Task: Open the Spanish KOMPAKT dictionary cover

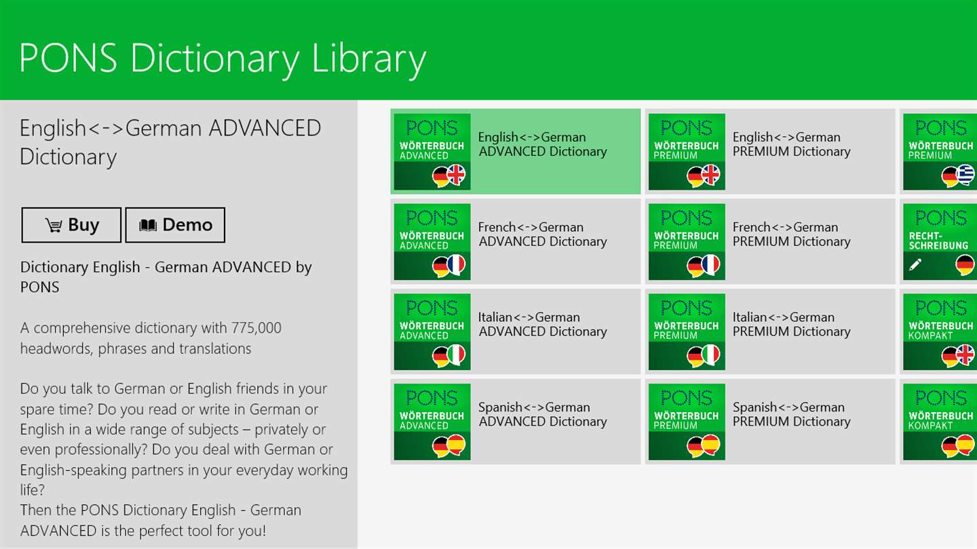Action: click(x=940, y=422)
